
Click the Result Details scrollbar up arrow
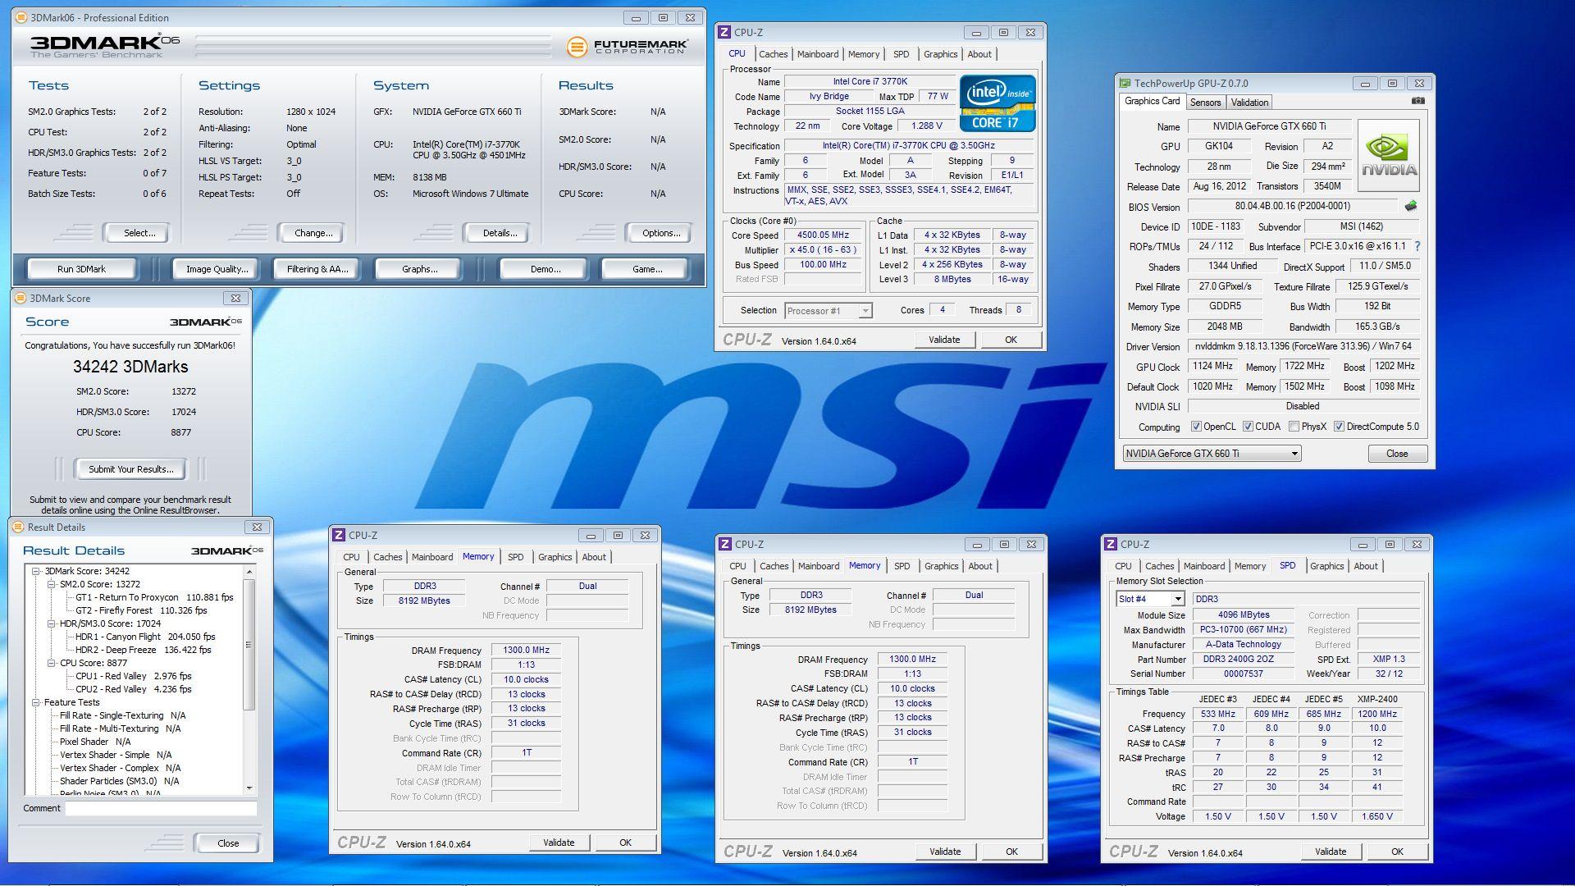[x=249, y=571]
